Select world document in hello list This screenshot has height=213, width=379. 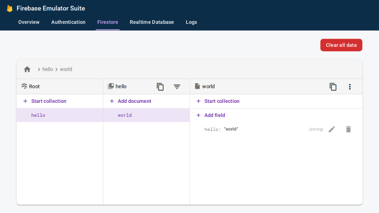pos(146,115)
